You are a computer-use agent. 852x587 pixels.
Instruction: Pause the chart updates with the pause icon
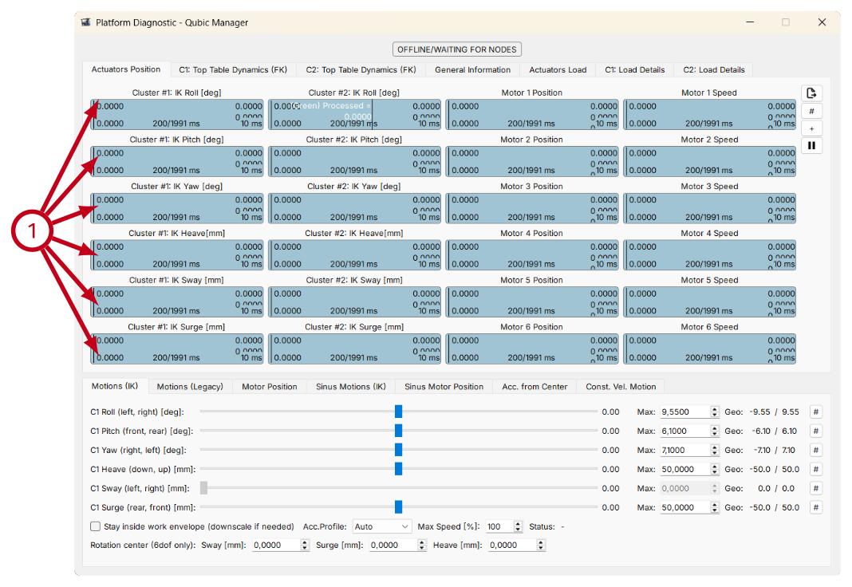[811, 145]
